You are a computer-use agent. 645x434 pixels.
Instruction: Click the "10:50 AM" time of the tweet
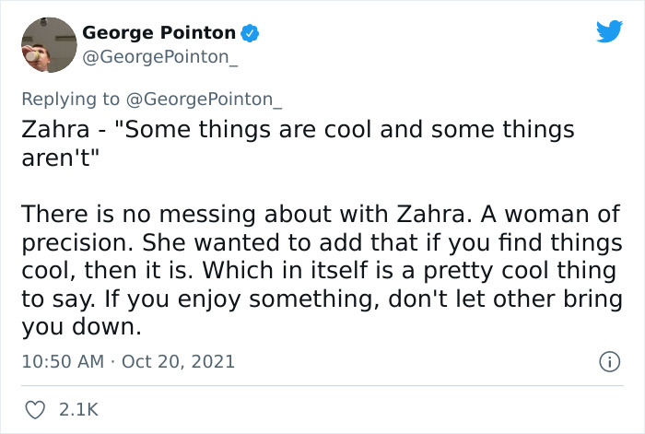pyautogui.click(x=62, y=362)
